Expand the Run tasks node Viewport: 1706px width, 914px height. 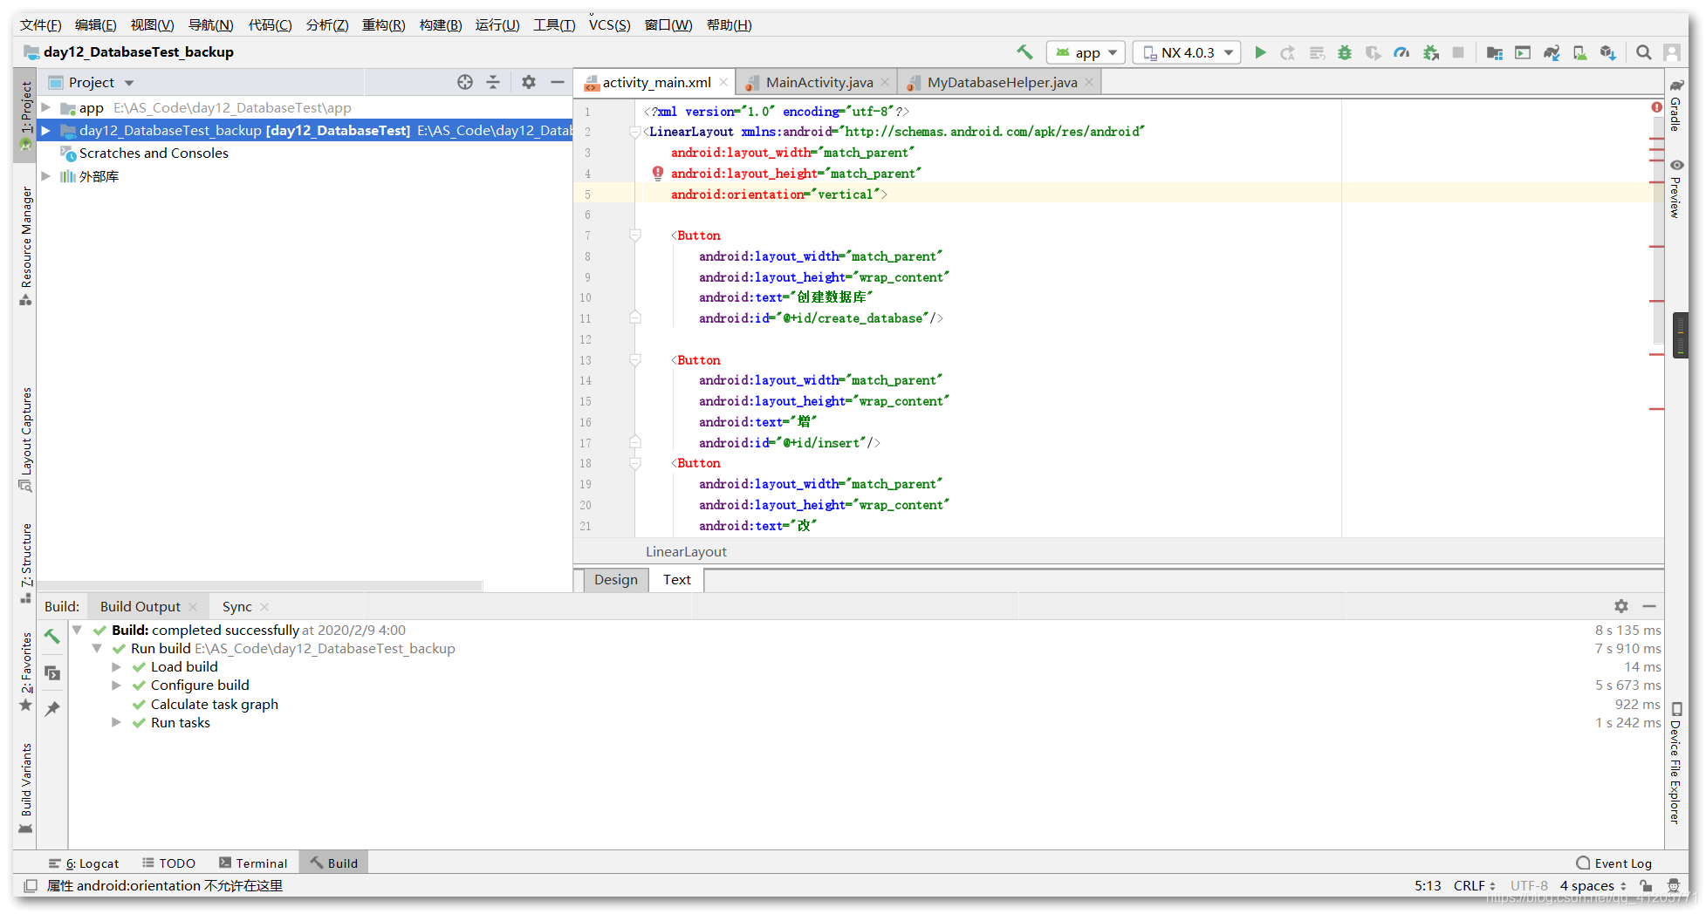click(116, 723)
